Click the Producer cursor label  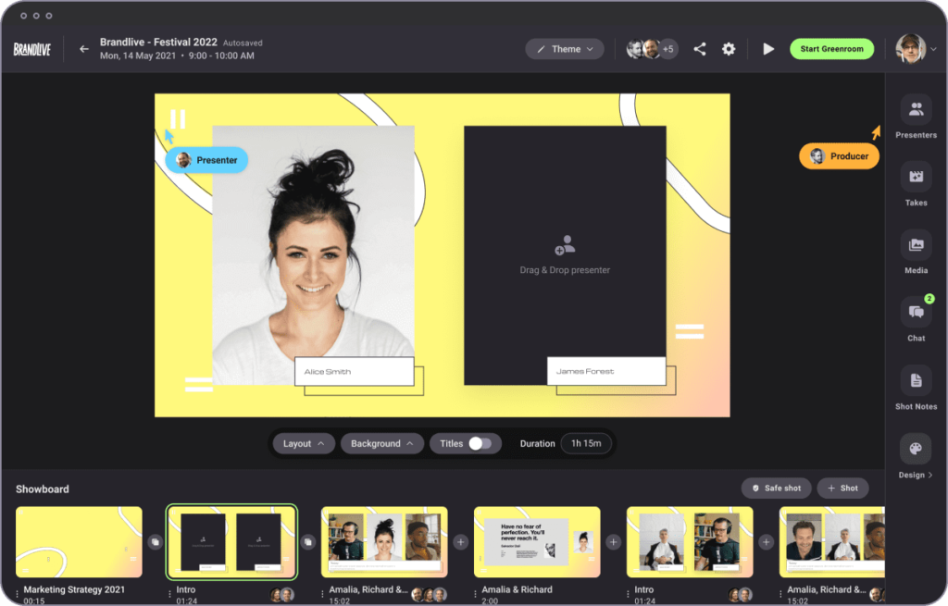coord(839,156)
